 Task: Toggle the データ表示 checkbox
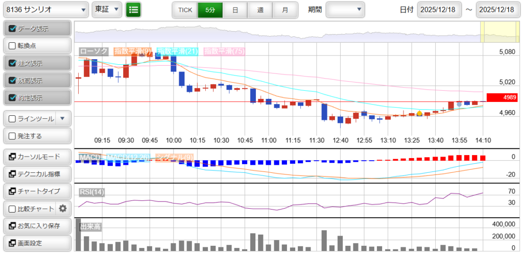[x=13, y=29]
